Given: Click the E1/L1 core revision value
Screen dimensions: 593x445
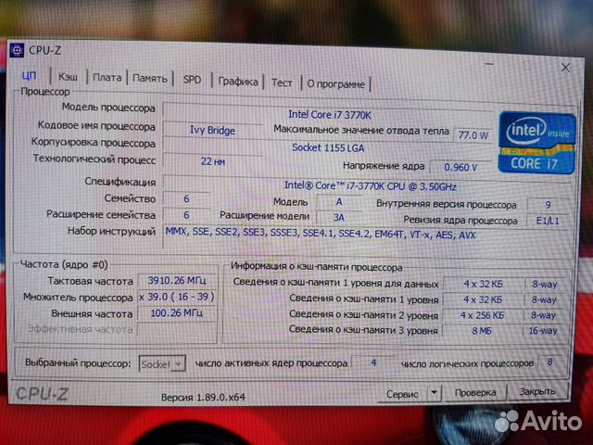Looking at the screenshot, I should [548, 221].
